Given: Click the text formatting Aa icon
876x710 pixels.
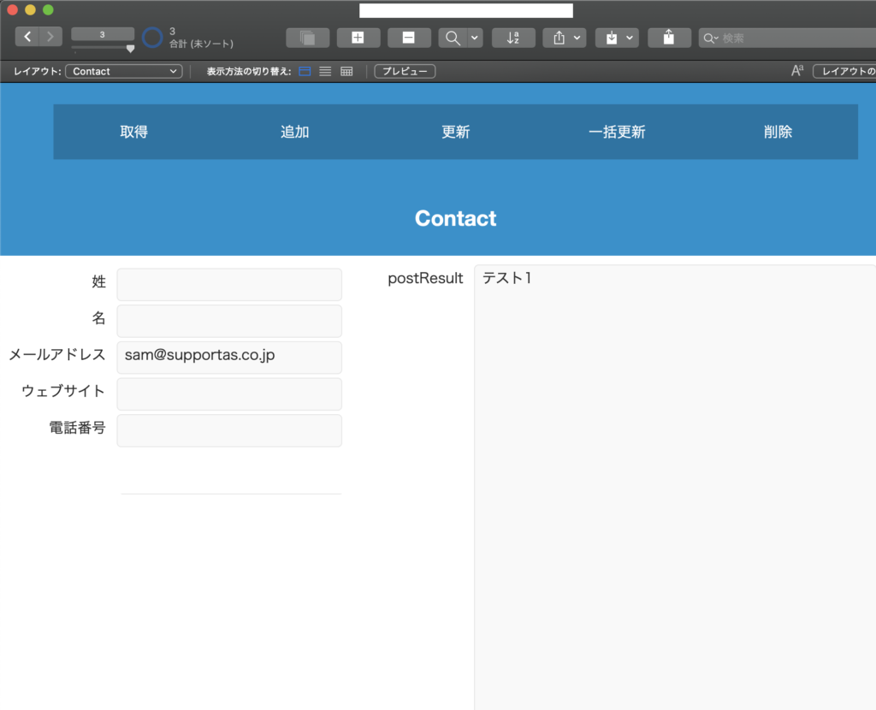Looking at the screenshot, I should [x=797, y=71].
